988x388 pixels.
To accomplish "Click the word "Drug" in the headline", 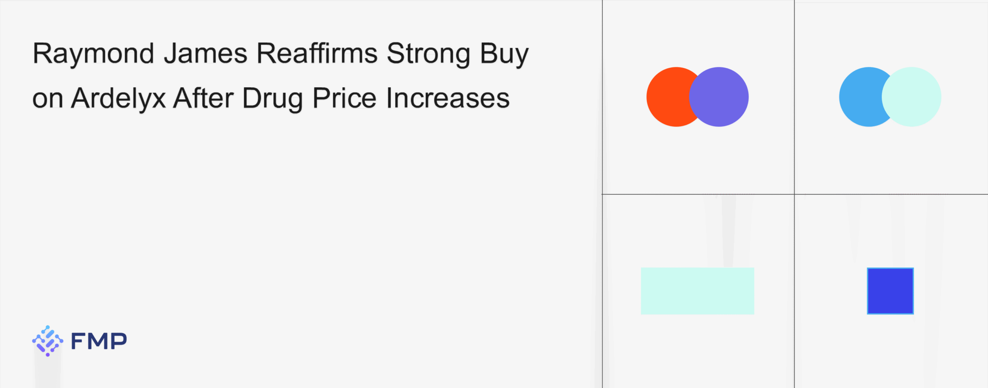I will pos(272,99).
